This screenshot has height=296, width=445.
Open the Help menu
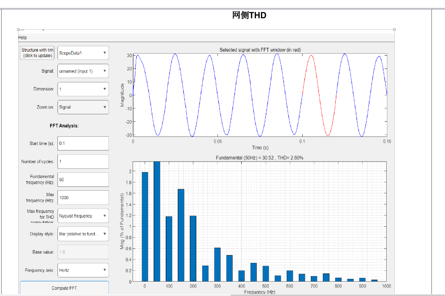coord(23,38)
